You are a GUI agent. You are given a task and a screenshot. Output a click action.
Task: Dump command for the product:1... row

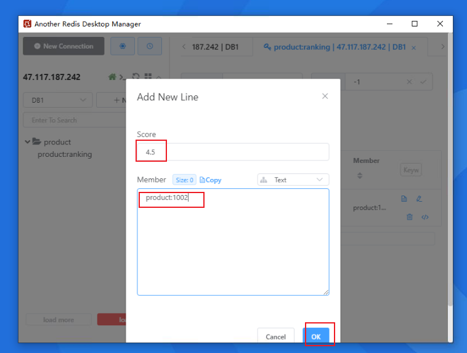pyautogui.click(x=425, y=217)
